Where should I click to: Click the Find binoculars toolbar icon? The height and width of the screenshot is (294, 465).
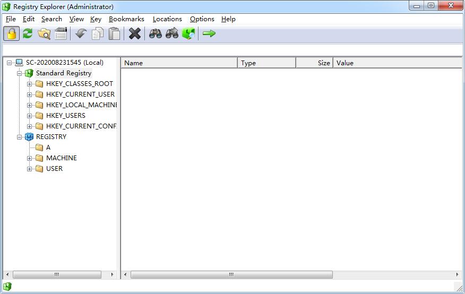(155, 33)
